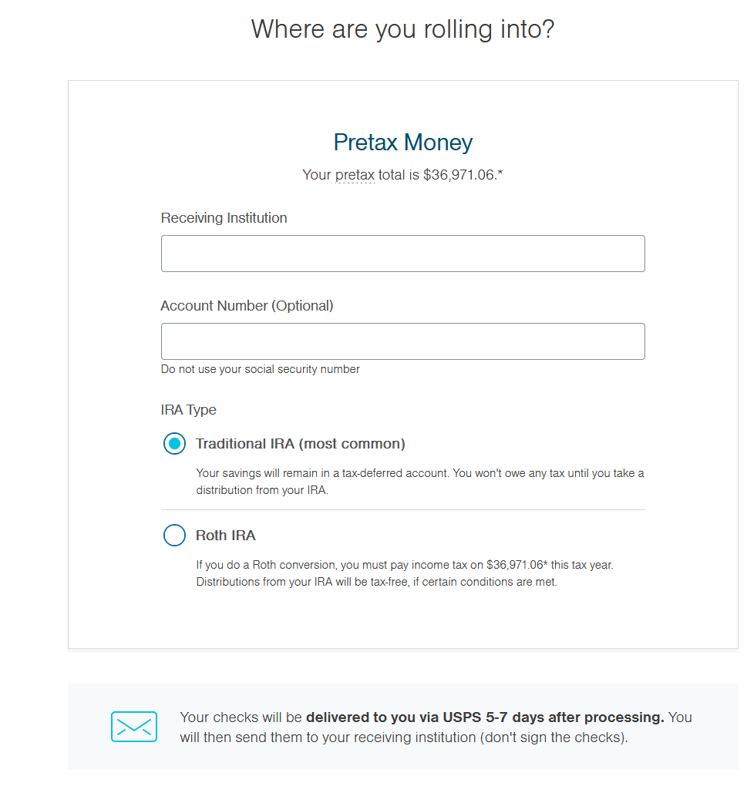Click into the Account Number input box
The height and width of the screenshot is (803, 747).
click(402, 341)
